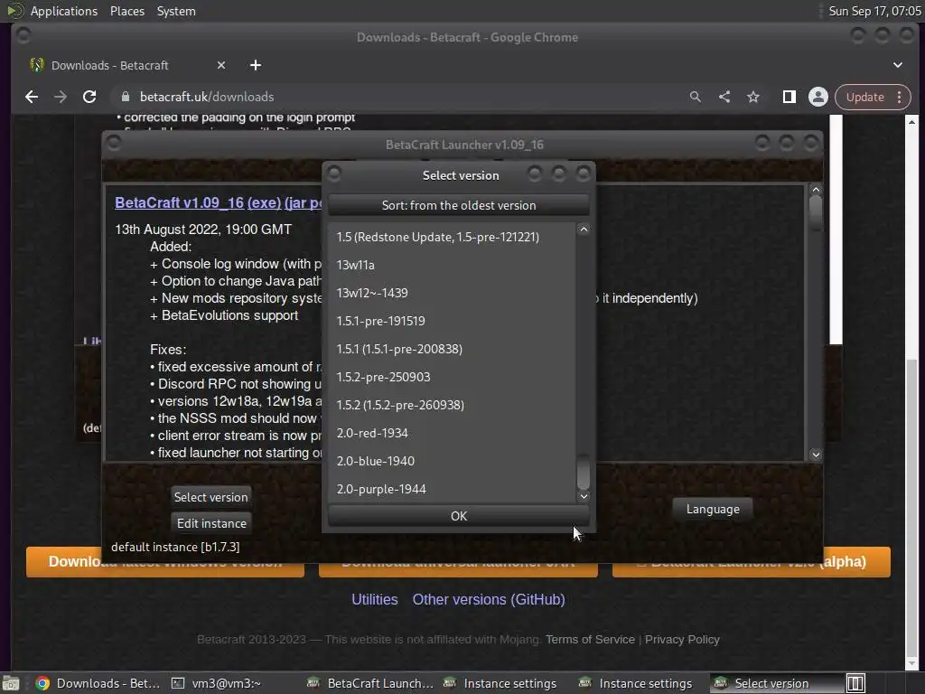Switch to Select version taskbar item
Viewport: 925px width, 694px height.
click(x=776, y=683)
